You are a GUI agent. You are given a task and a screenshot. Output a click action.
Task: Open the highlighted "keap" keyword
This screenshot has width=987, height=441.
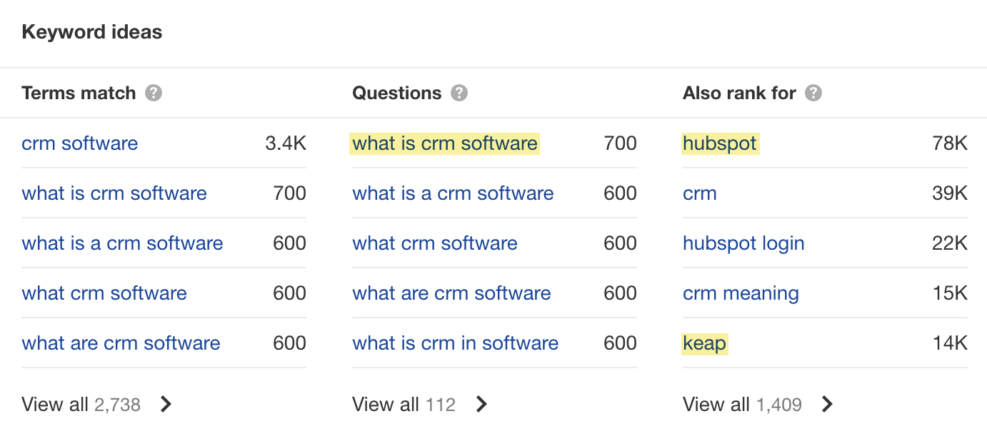pos(705,343)
